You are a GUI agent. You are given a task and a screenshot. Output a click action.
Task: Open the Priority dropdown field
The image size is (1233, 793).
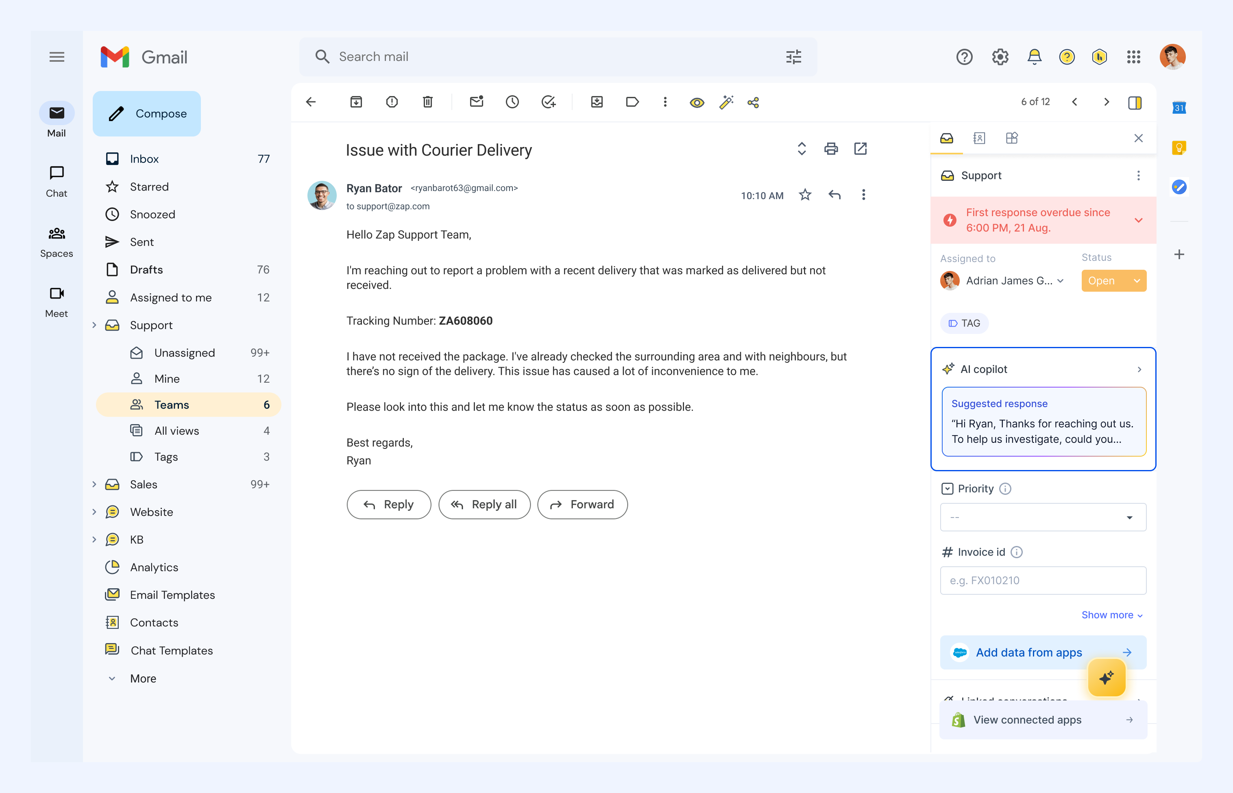pyautogui.click(x=1043, y=517)
